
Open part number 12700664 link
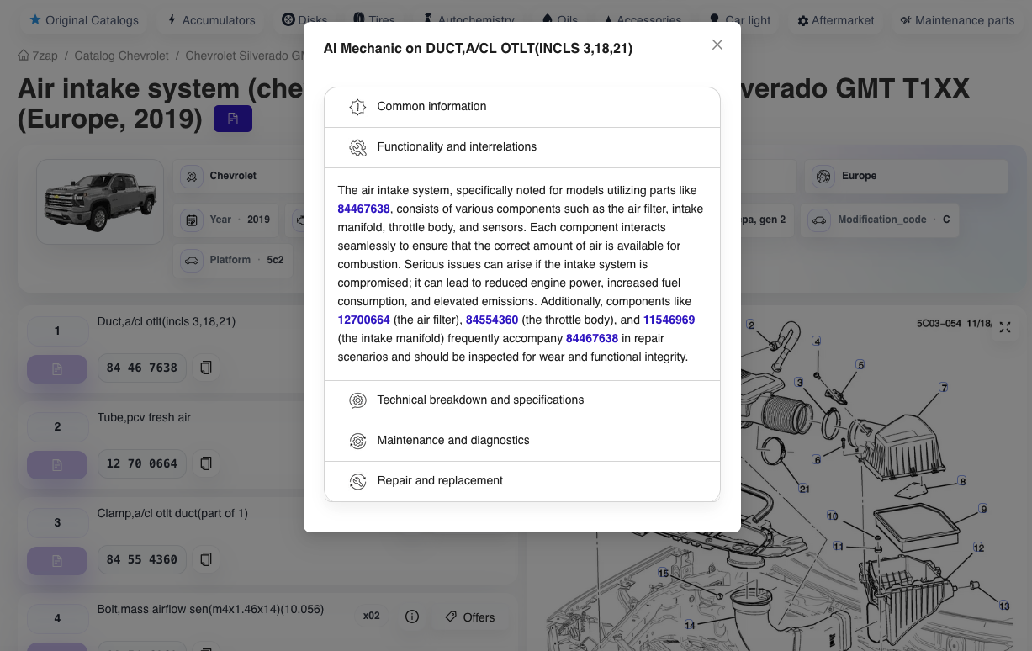[363, 320]
